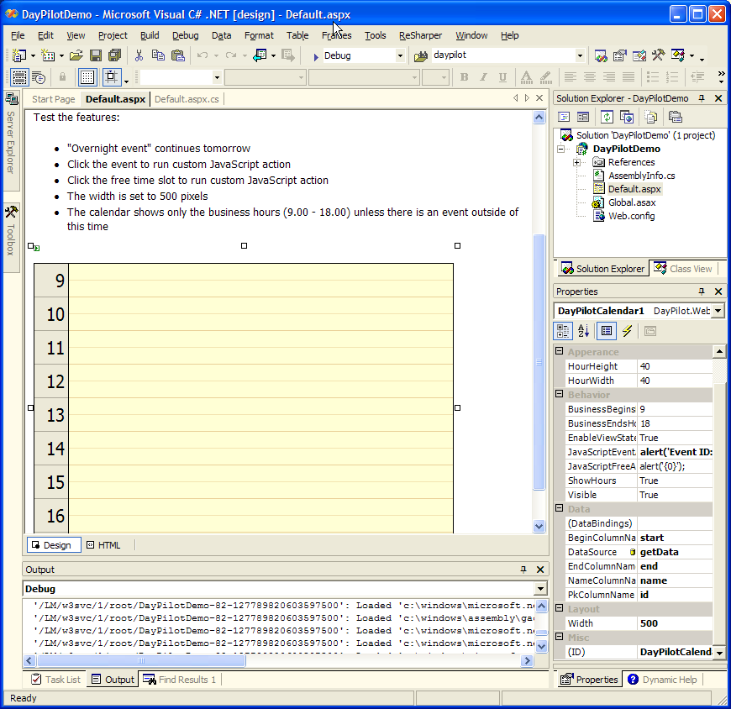The width and height of the screenshot is (731, 709).
Task: Switch to the Default.aspx.cs tab
Action: (x=187, y=99)
